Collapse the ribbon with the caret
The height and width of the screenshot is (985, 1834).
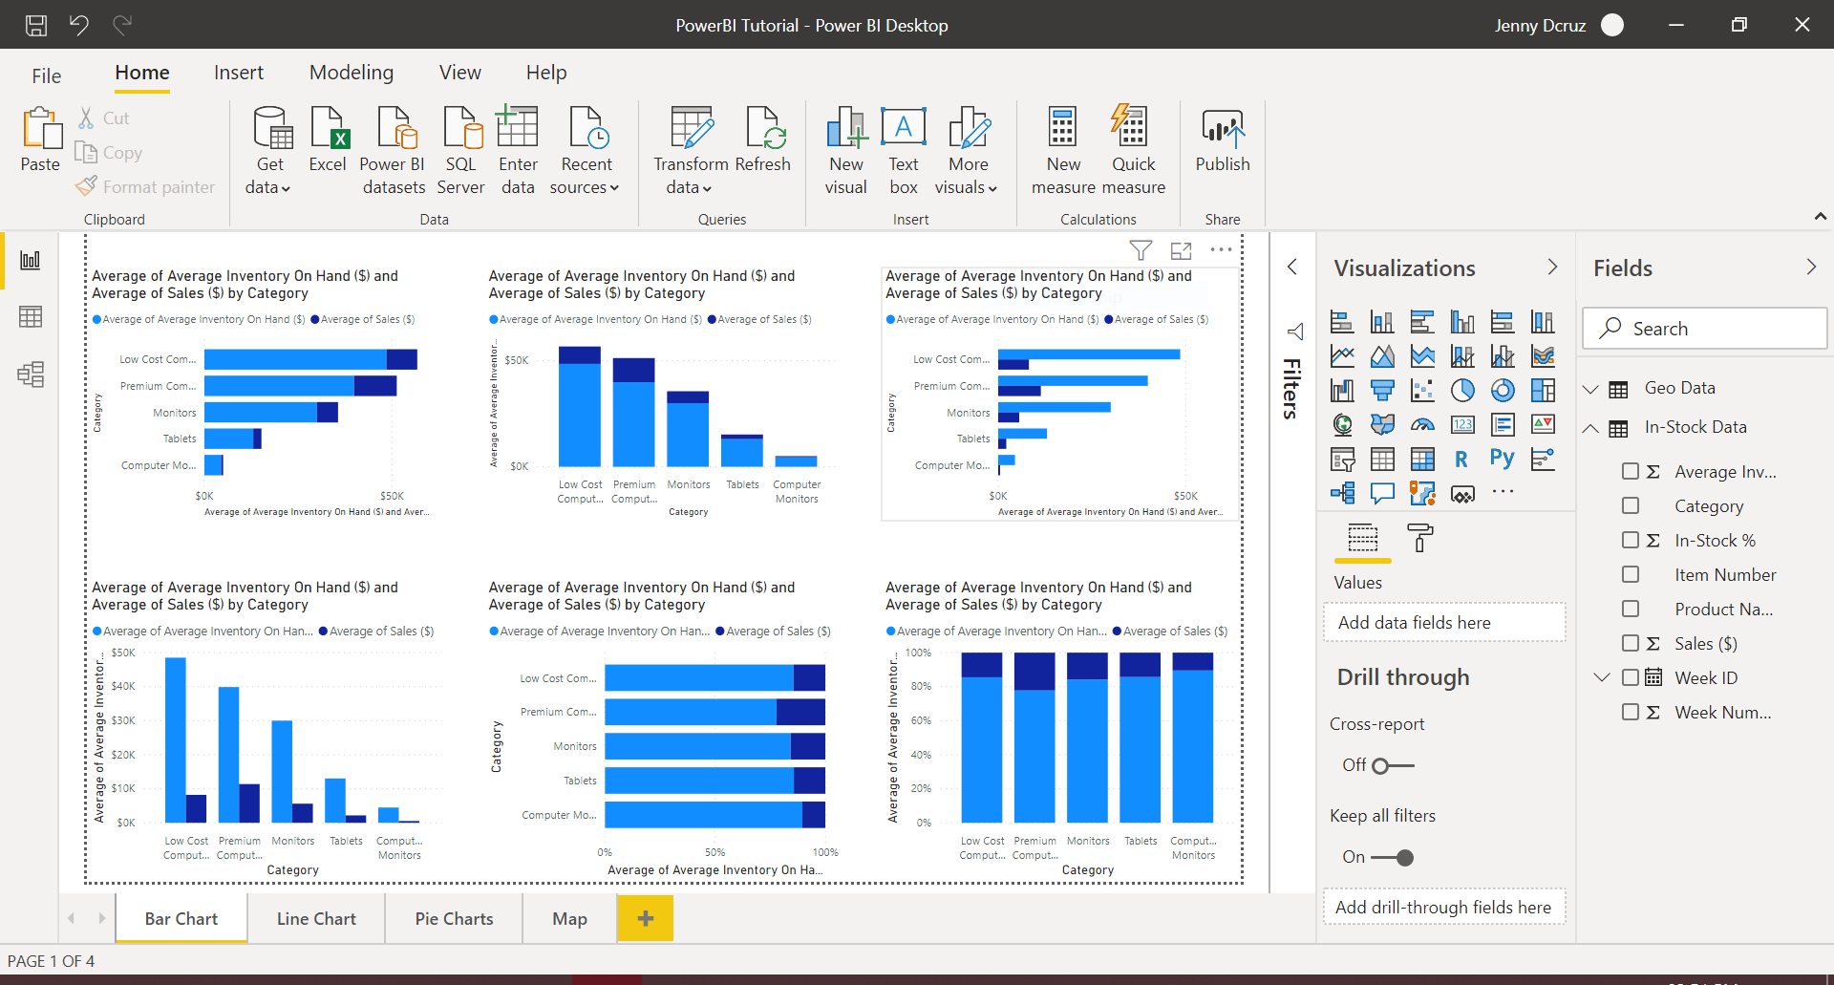[1821, 218]
